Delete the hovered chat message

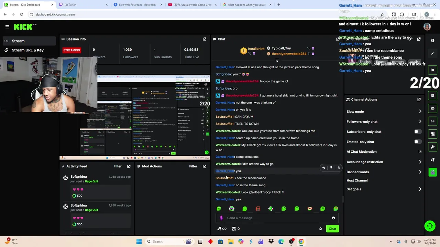point(339,168)
